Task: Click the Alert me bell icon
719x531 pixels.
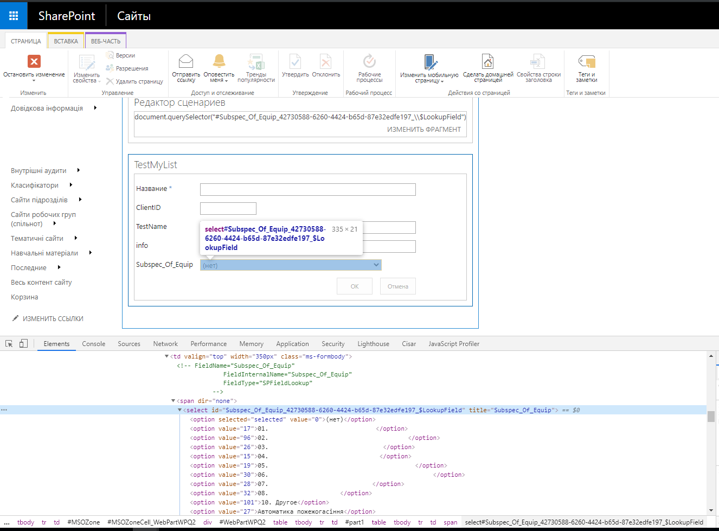Action: click(219, 61)
